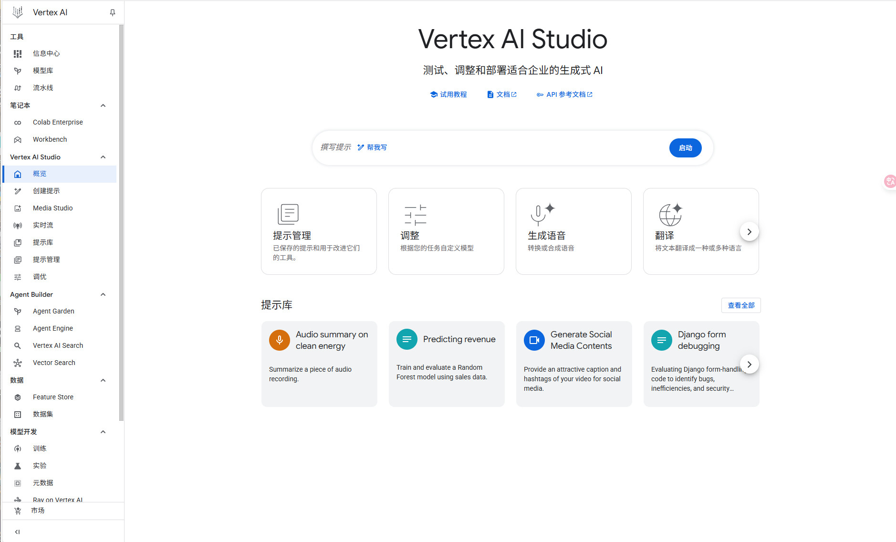Click the sliders icon on the 调整 card
This screenshot has height=542, width=896.
[x=415, y=215]
